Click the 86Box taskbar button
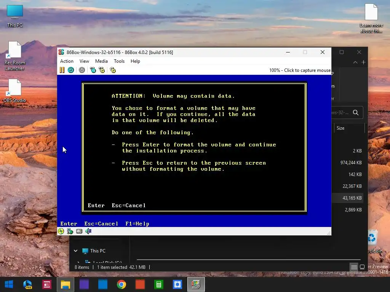This screenshot has width=390, height=292. (x=196, y=284)
